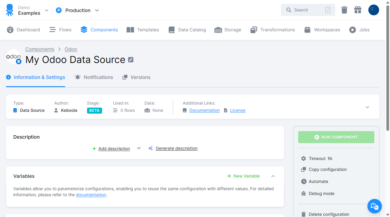Viewport: 390px width, 217px height.
Task: Click the Copy configuration icon
Action: click(303, 169)
